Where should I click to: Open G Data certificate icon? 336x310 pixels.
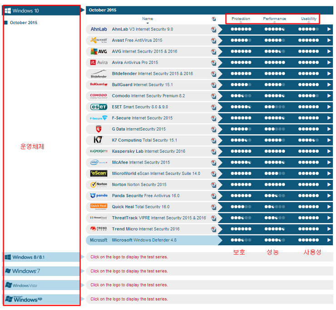coord(213,129)
